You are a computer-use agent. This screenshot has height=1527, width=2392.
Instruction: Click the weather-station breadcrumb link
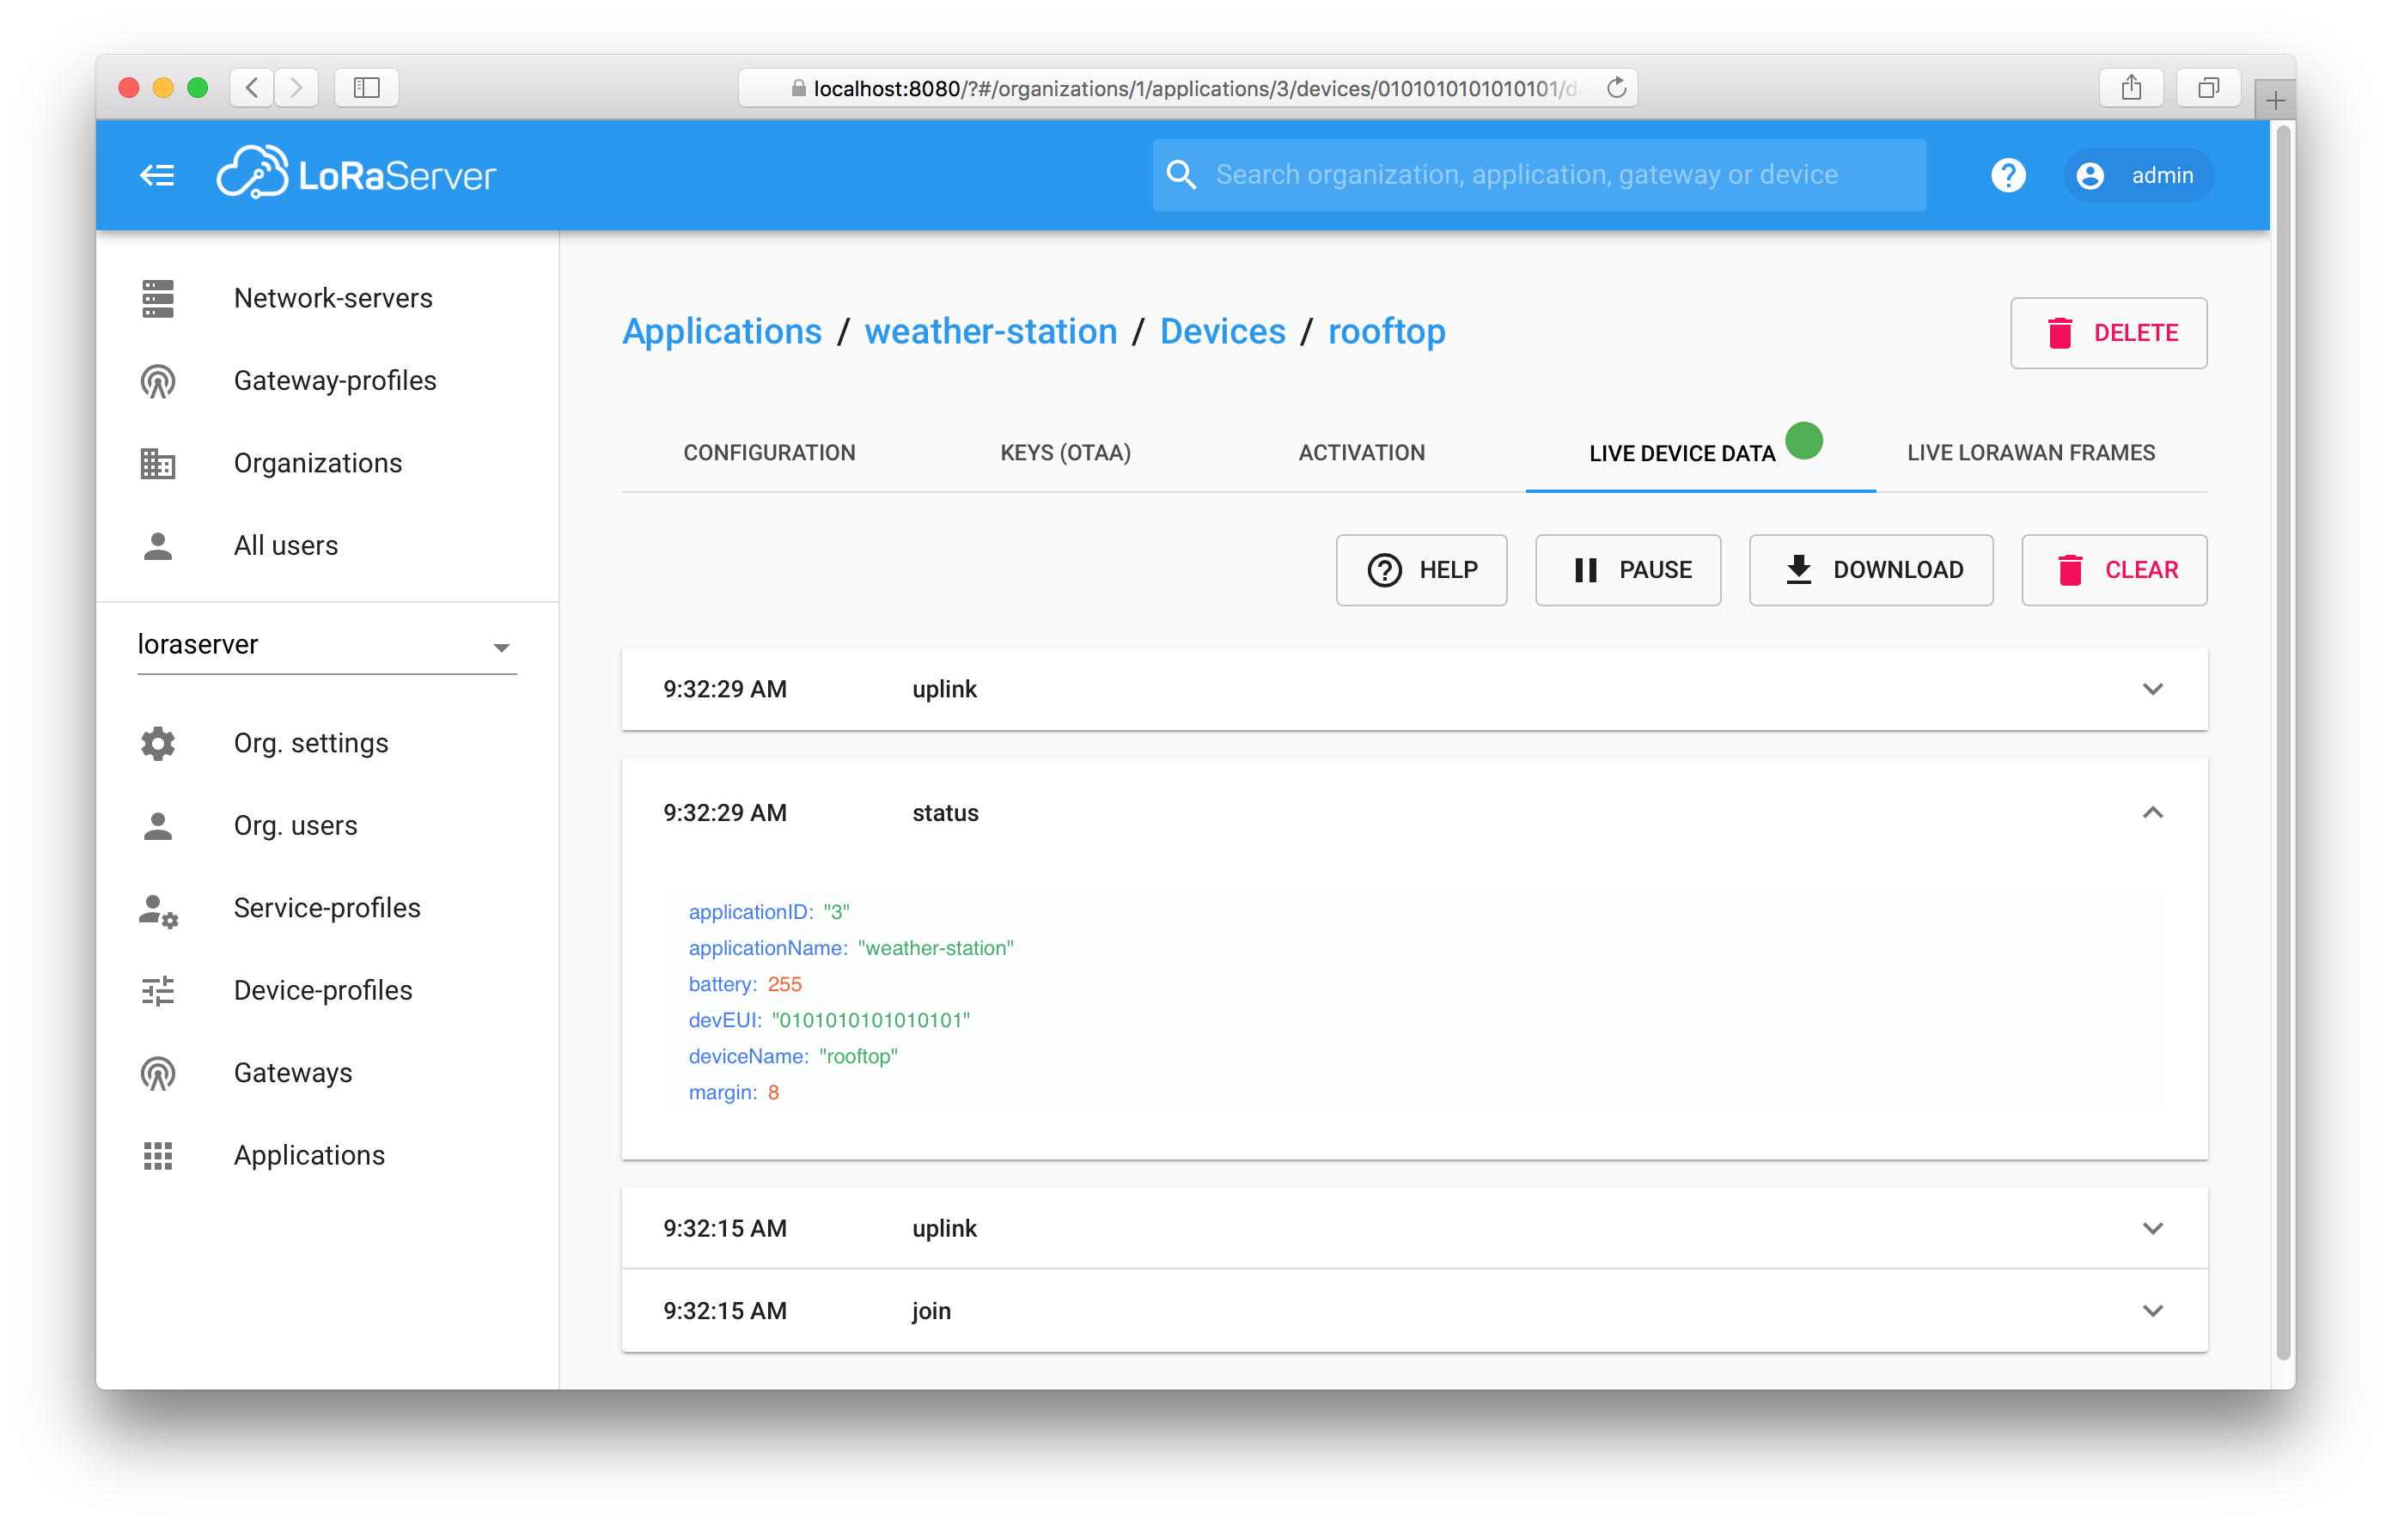point(991,332)
